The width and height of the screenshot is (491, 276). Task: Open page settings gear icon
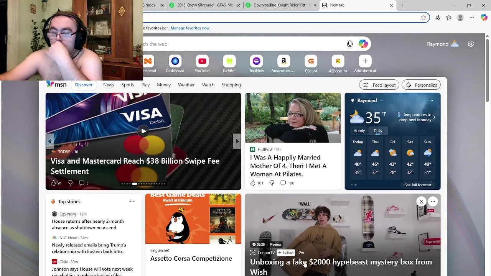click(x=471, y=44)
